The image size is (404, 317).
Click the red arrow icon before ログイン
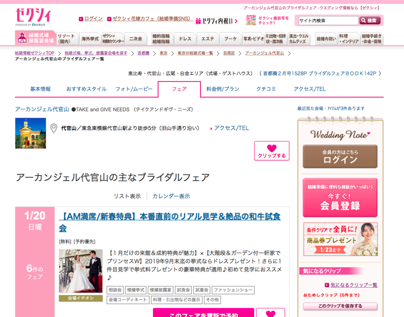pyautogui.click(x=81, y=19)
